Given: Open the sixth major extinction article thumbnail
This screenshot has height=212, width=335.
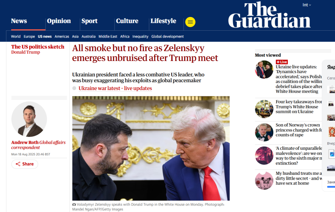Looking at the screenshot, I should pyautogui.click(x=264, y=156).
